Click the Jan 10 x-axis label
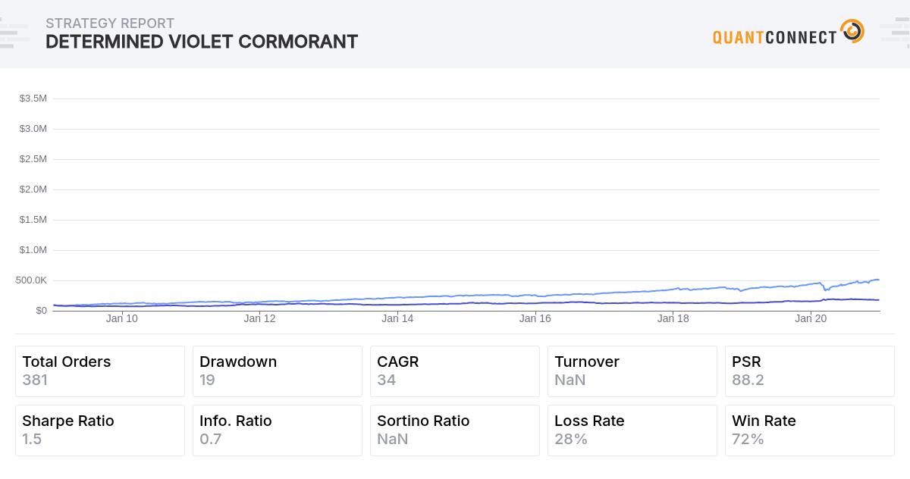Viewport: 910px width, 479px height. pos(122,319)
